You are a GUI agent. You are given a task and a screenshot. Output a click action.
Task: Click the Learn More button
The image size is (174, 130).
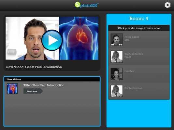[33, 91]
